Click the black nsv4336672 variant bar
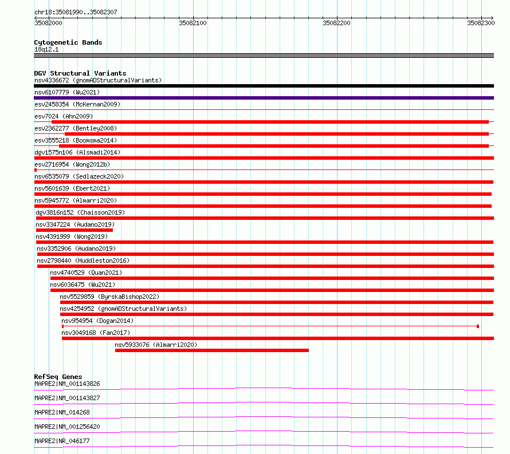Image resolution: width=510 pixels, height=454 pixels. [264, 86]
